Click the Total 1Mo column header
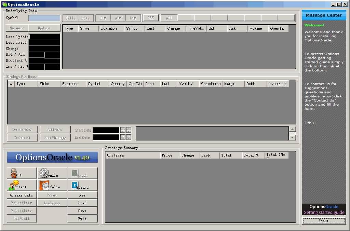Image resolution: width=350 pixels, height=231 pixels. 277,155
